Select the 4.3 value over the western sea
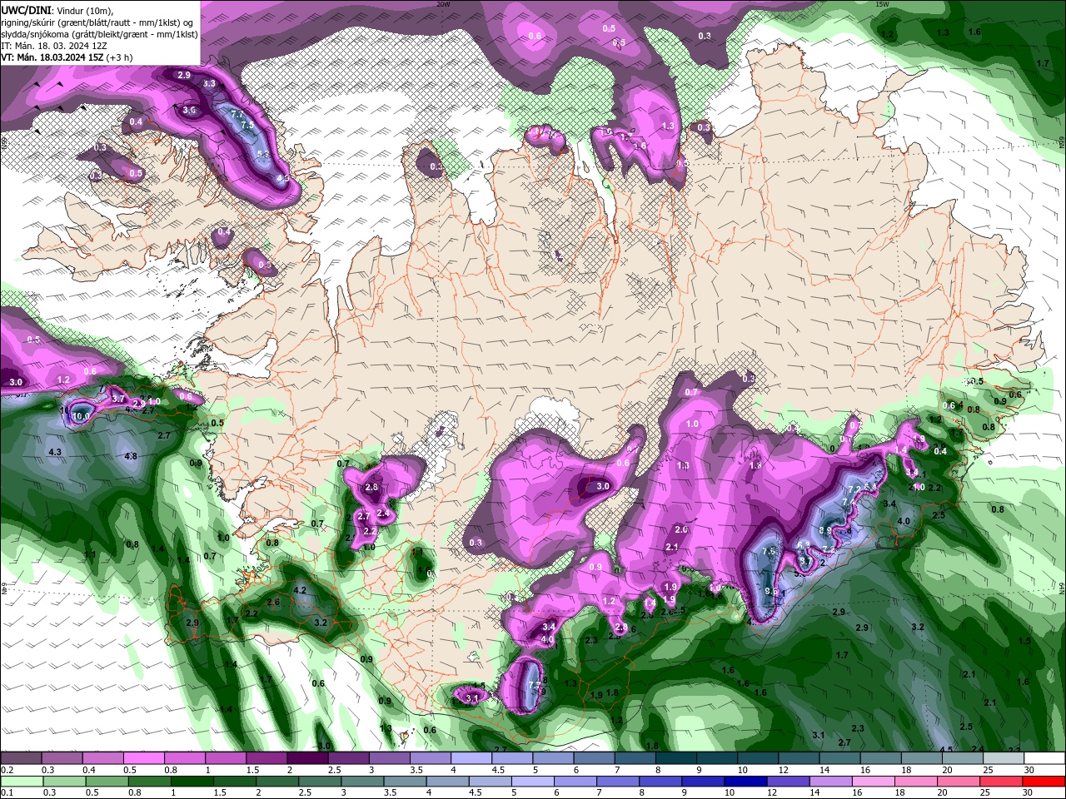 tap(55, 452)
